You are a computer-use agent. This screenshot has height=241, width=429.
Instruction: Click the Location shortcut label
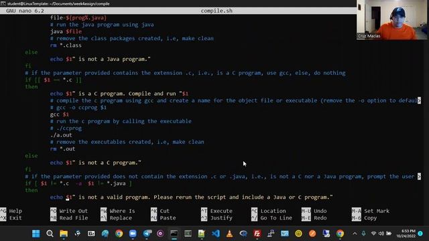coord(273,211)
